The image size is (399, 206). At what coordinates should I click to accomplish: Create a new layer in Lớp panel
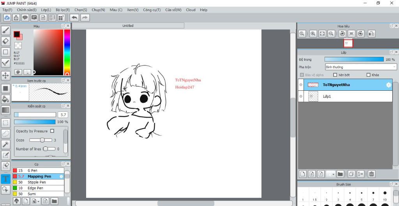(x=302, y=174)
